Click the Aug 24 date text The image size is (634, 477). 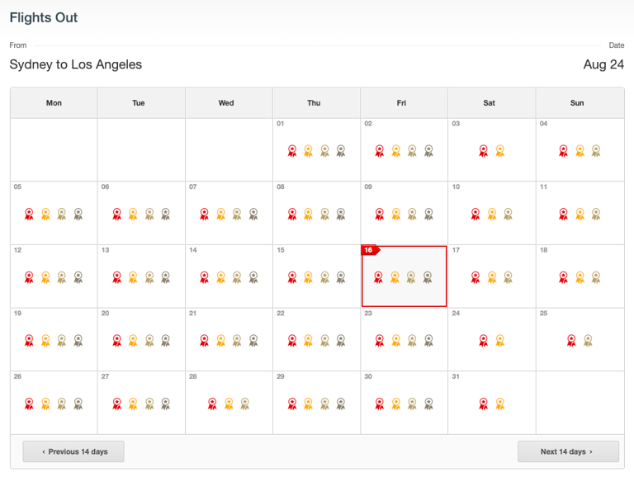point(603,64)
